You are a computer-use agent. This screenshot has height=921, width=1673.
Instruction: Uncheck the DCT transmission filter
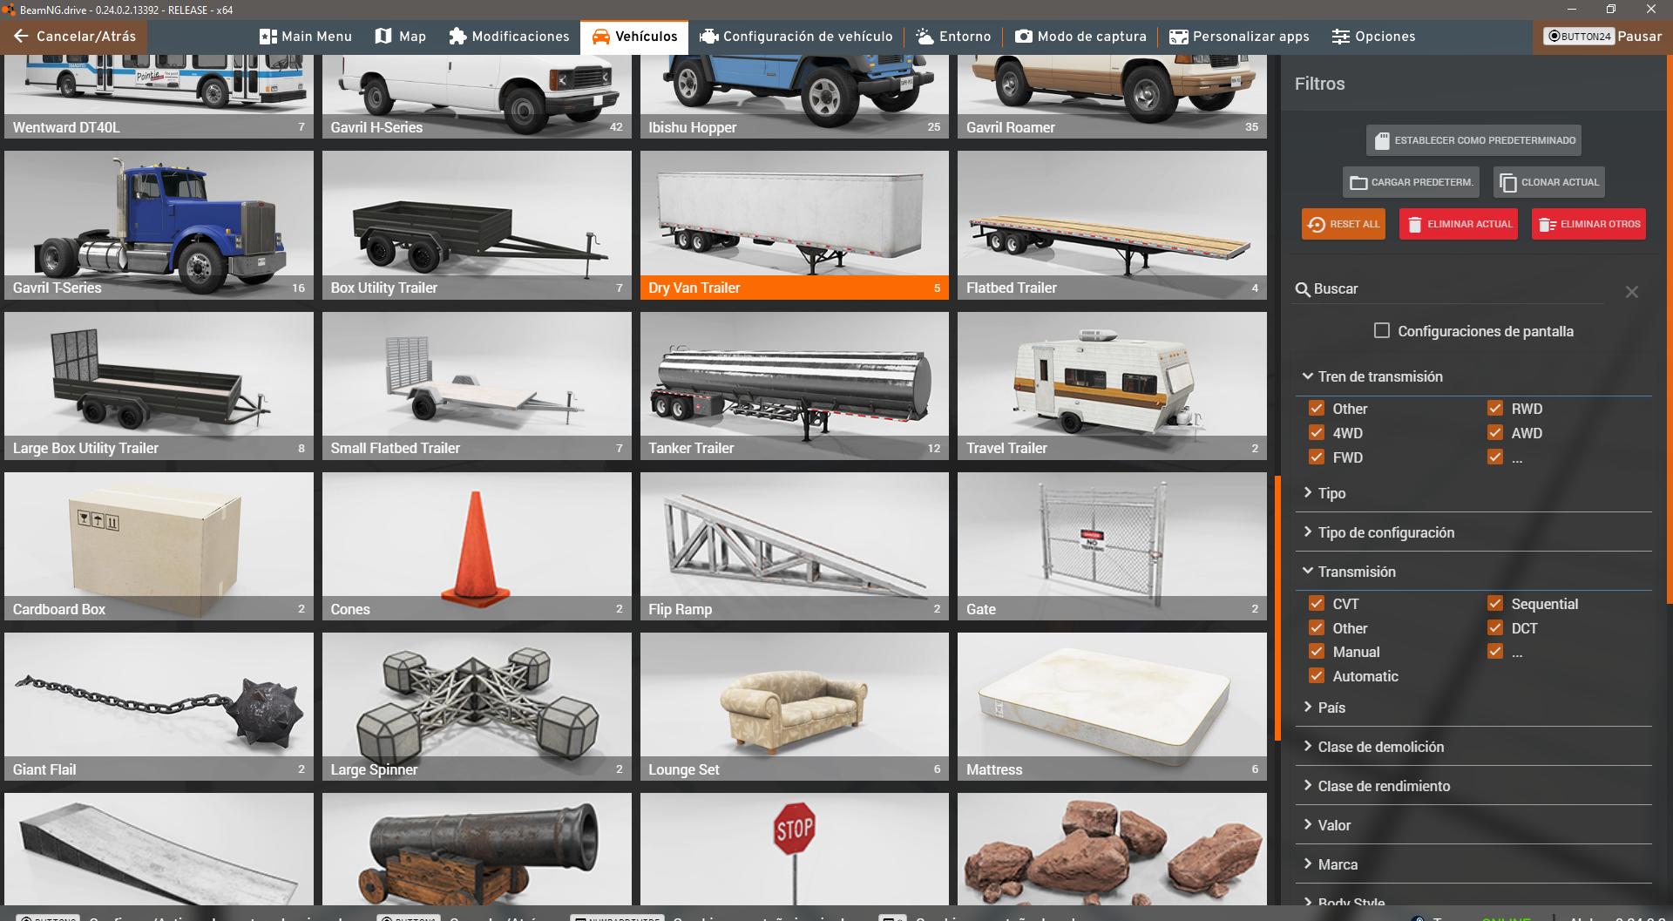1495,628
